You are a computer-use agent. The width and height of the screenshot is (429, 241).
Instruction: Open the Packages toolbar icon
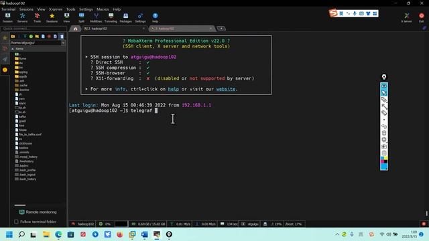coord(125,17)
